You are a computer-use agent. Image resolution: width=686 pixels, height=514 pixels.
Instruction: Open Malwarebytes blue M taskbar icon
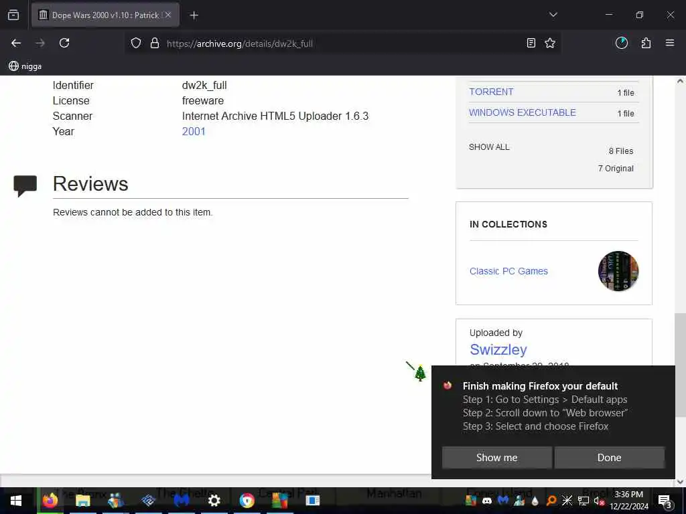[x=182, y=500]
